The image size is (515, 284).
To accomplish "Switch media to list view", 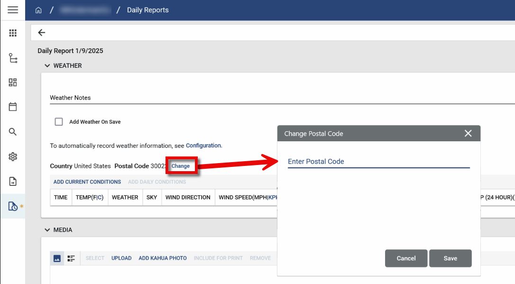I will coord(71,258).
